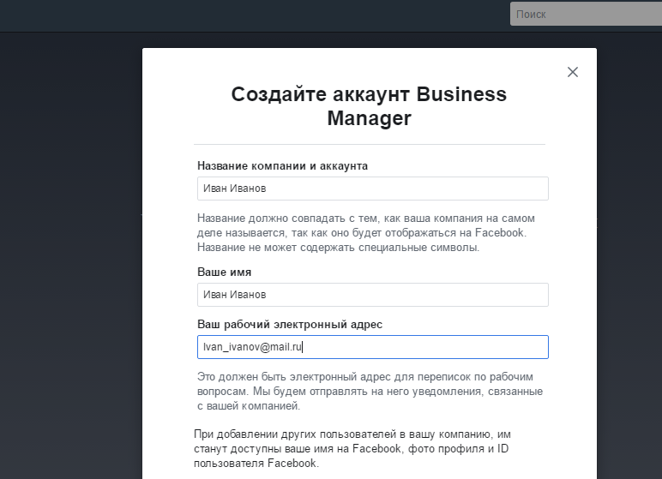Image resolution: width=662 pixels, height=479 pixels.
Task: Click the hint text about work email notifications
Action: [370, 392]
